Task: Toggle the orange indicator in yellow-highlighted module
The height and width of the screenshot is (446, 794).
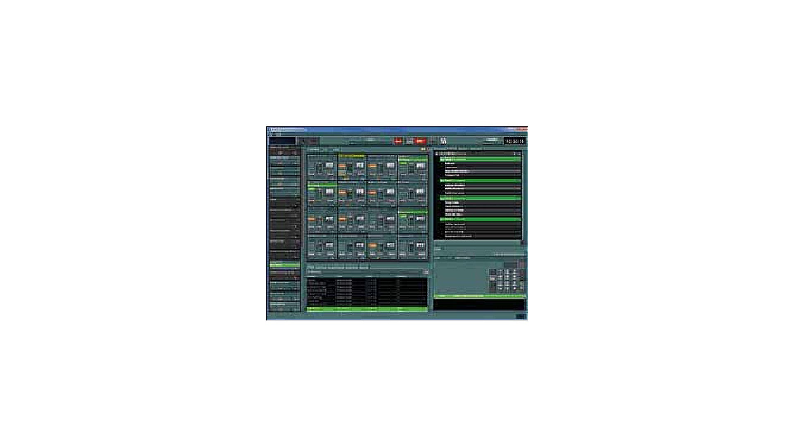Action: coord(342,166)
